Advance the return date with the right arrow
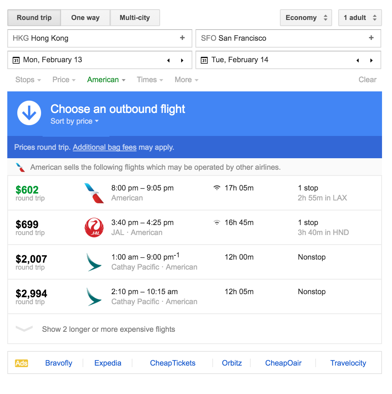The image size is (392, 394). (x=371, y=60)
